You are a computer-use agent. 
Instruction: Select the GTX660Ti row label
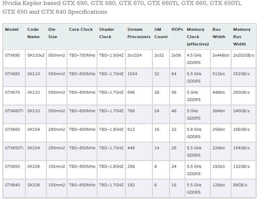coord(14,114)
